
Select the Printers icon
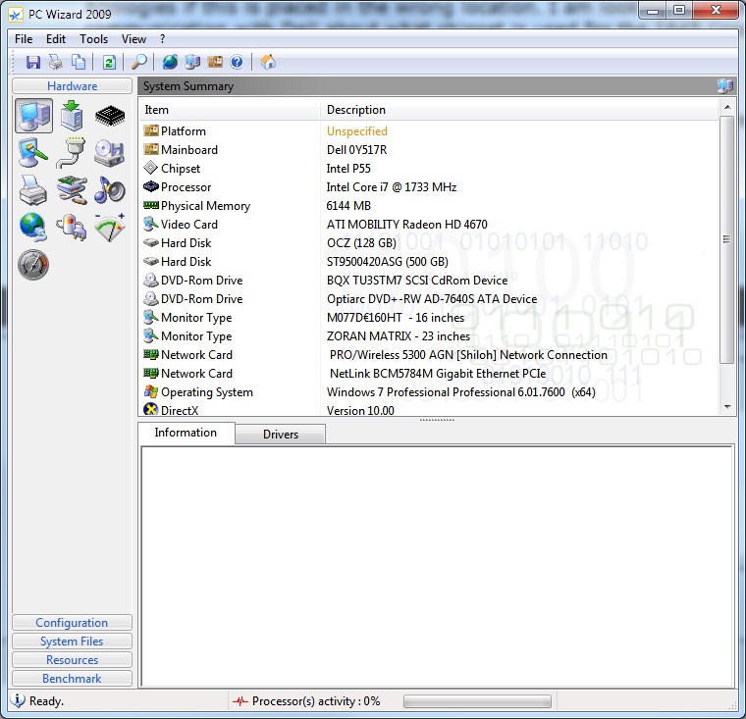click(32, 189)
